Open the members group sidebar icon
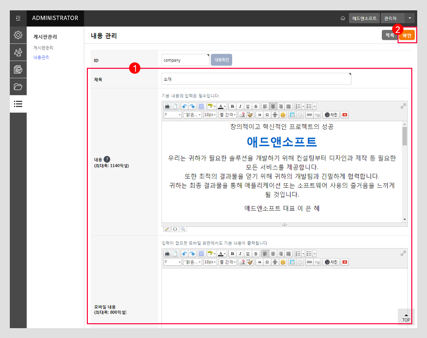Image resolution: width=427 pixels, height=338 pixels. click(x=18, y=53)
